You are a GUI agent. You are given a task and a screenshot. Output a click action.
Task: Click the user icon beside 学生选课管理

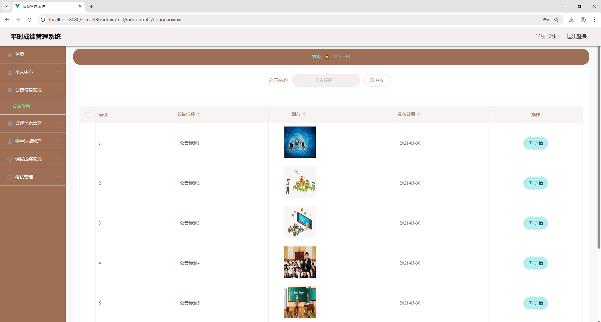pyautogui.click(x=10, y=141)
